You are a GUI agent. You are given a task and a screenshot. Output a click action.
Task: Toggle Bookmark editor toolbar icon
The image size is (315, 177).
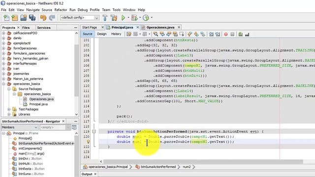(203, 34)
